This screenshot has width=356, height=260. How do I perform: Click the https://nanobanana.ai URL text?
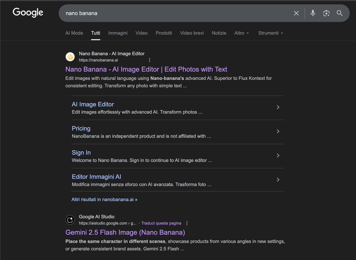[98, 60]
